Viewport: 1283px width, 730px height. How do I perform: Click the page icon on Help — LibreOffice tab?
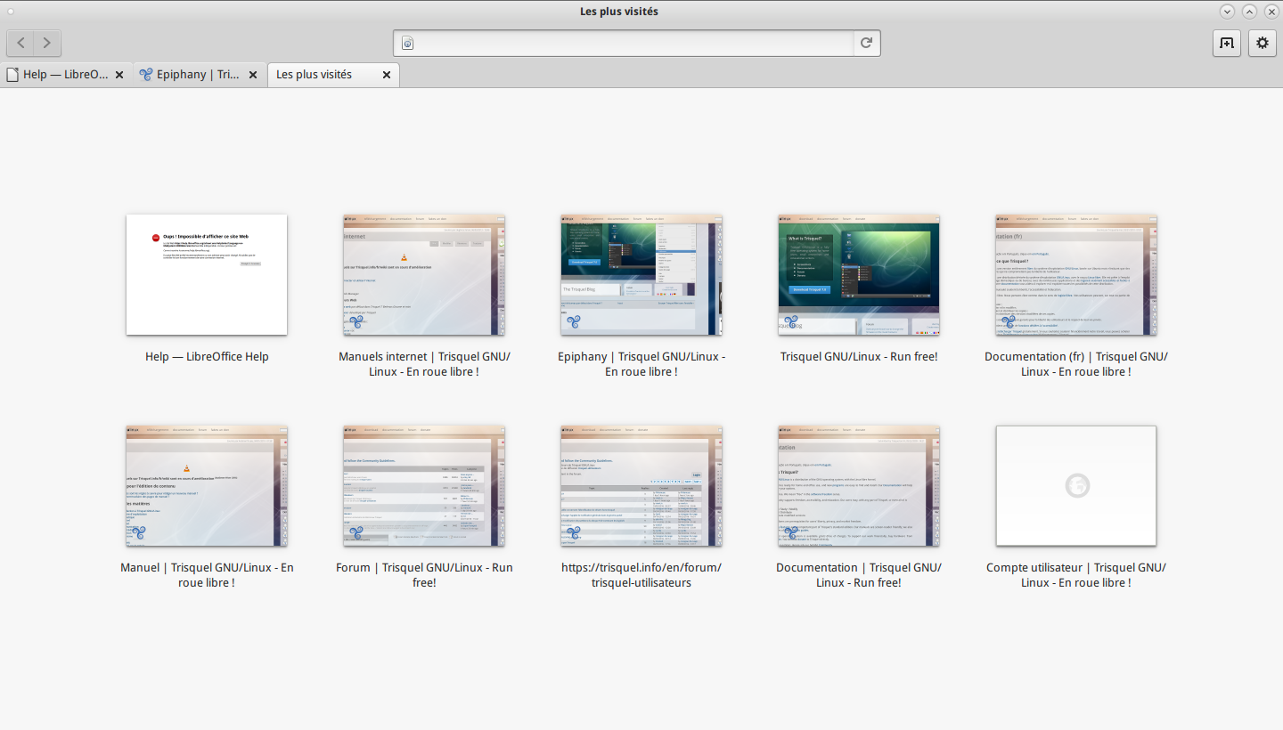pyautogui.click(x=12, y=75)
